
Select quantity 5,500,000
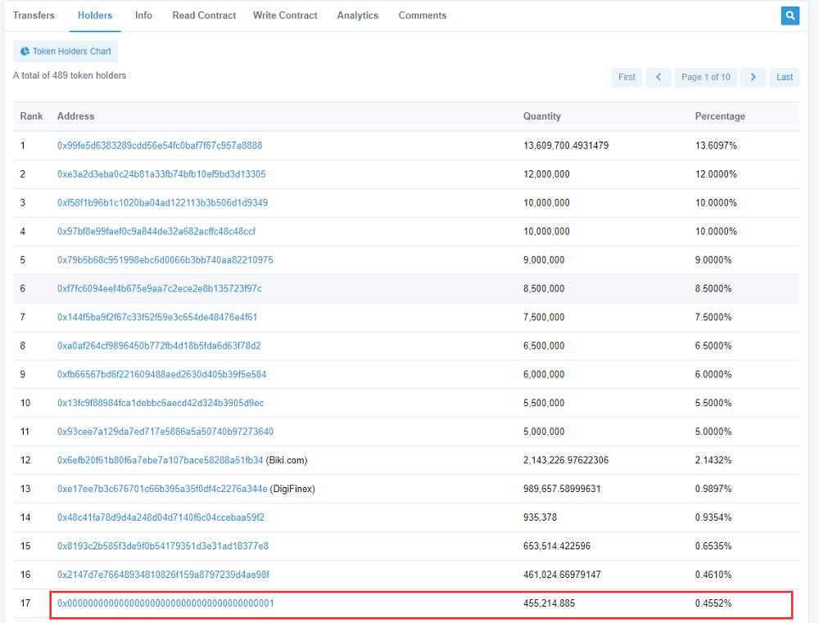coord(544,403)
